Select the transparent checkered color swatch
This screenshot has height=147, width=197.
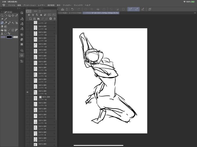[x=15, y=37]
